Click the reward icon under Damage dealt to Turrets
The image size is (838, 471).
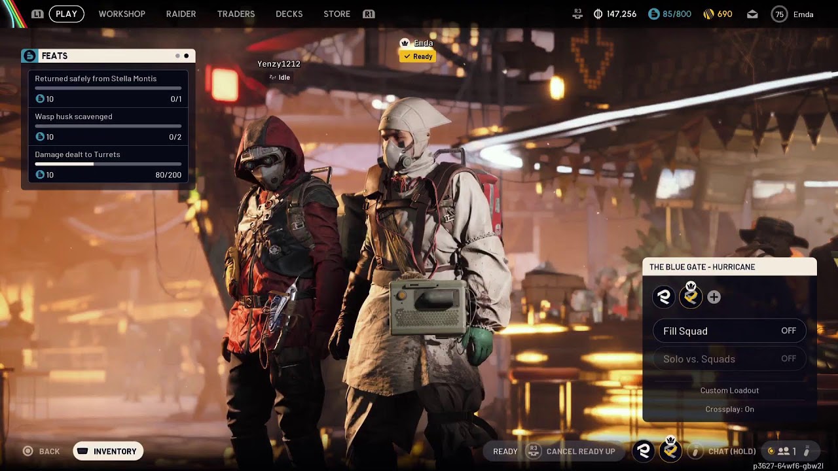coord(40,175)
